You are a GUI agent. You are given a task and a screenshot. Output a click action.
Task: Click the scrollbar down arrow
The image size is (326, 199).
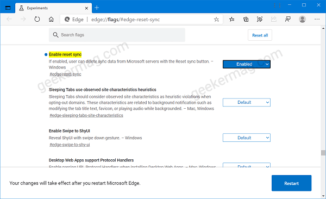(323, 196)
